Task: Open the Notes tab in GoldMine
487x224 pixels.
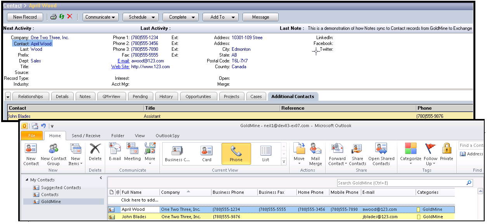Action: tap(85, 96)
